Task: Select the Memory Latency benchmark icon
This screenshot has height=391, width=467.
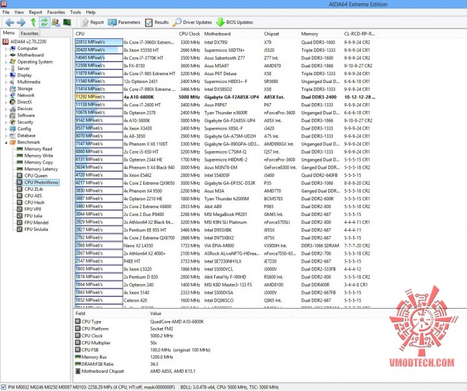Action: point(19,169)
